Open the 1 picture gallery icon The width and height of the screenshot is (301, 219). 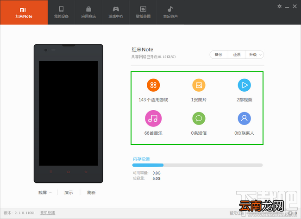point(199,85)
